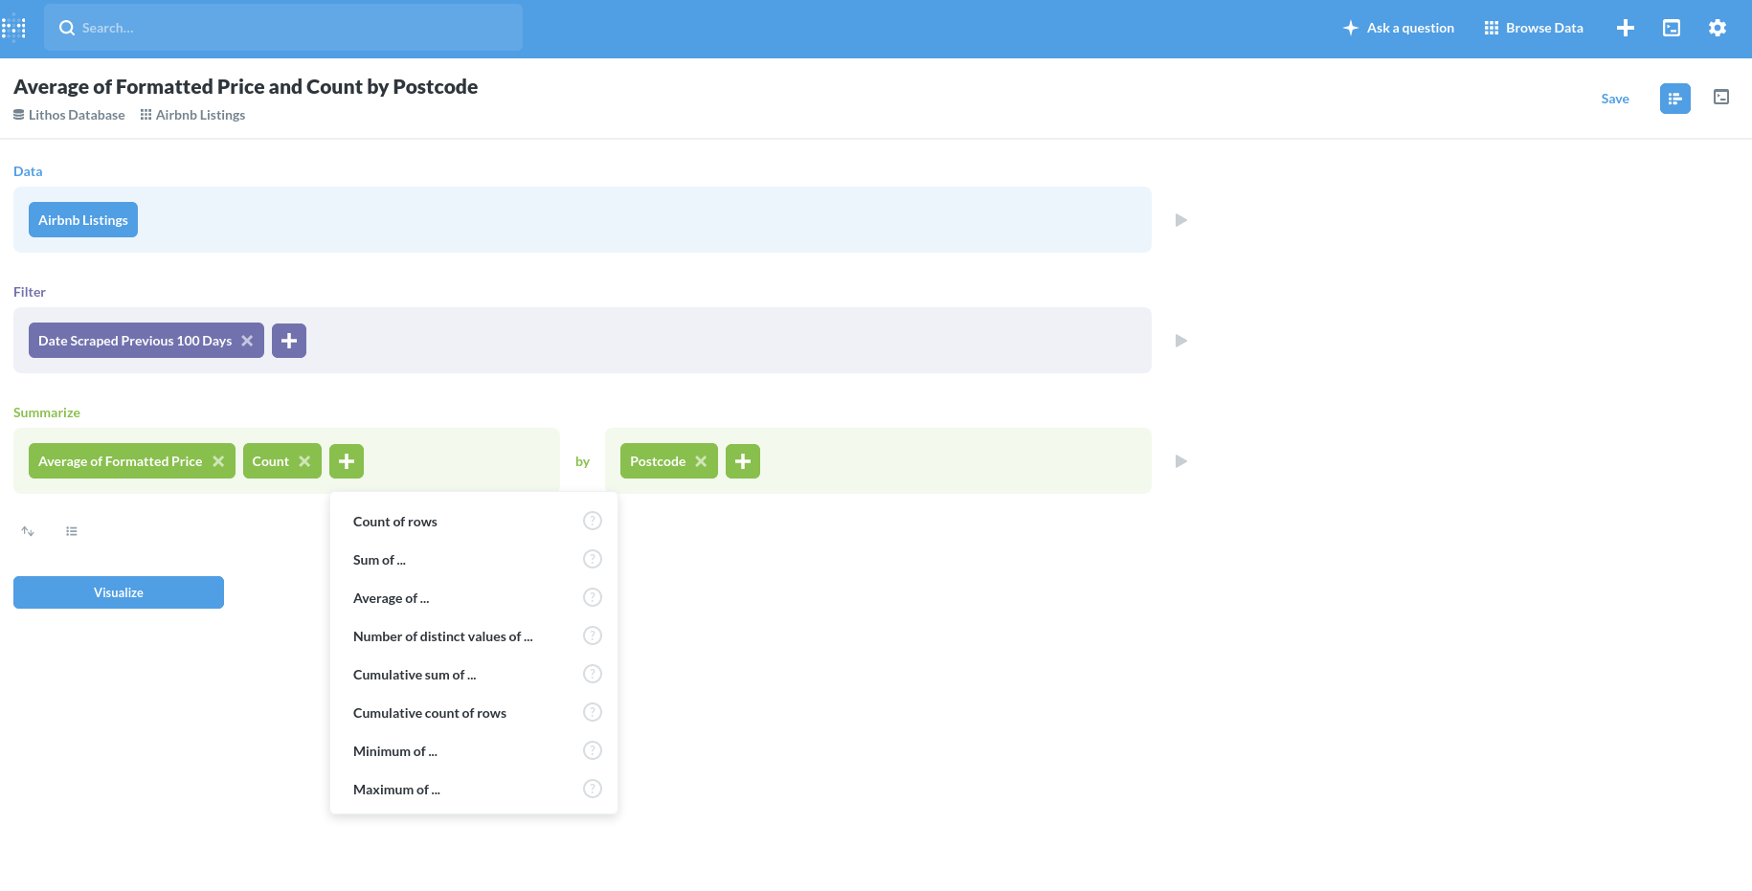Open Ask a question
1752x891 pixels.
[1398, 28]
